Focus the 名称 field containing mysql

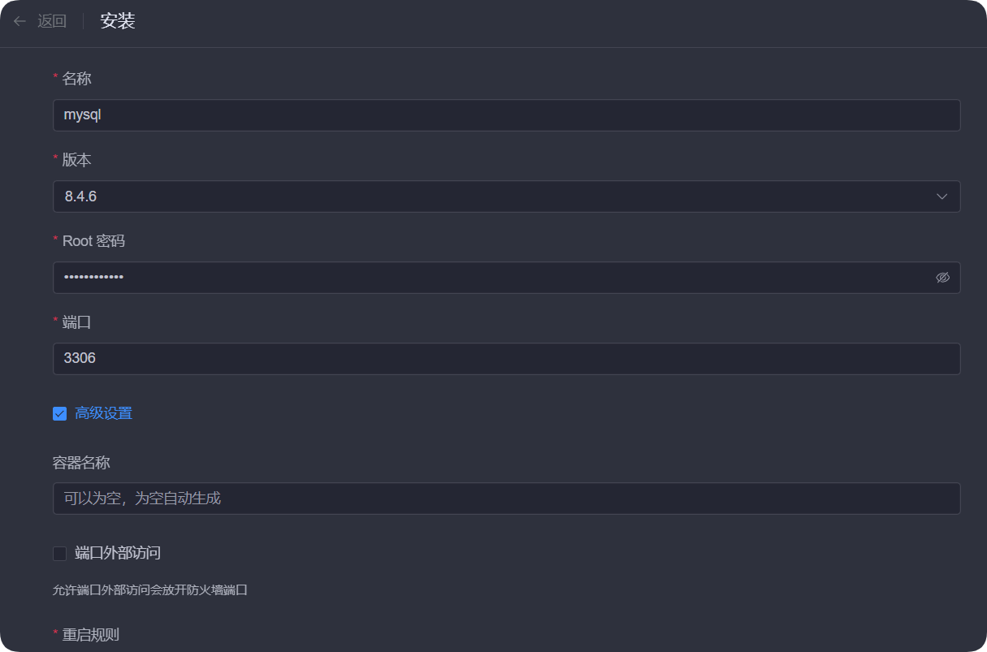click(487, 115)
